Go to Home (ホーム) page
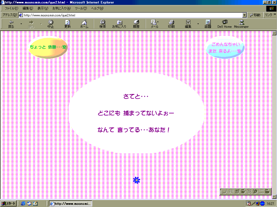 [x=84, y=24]
